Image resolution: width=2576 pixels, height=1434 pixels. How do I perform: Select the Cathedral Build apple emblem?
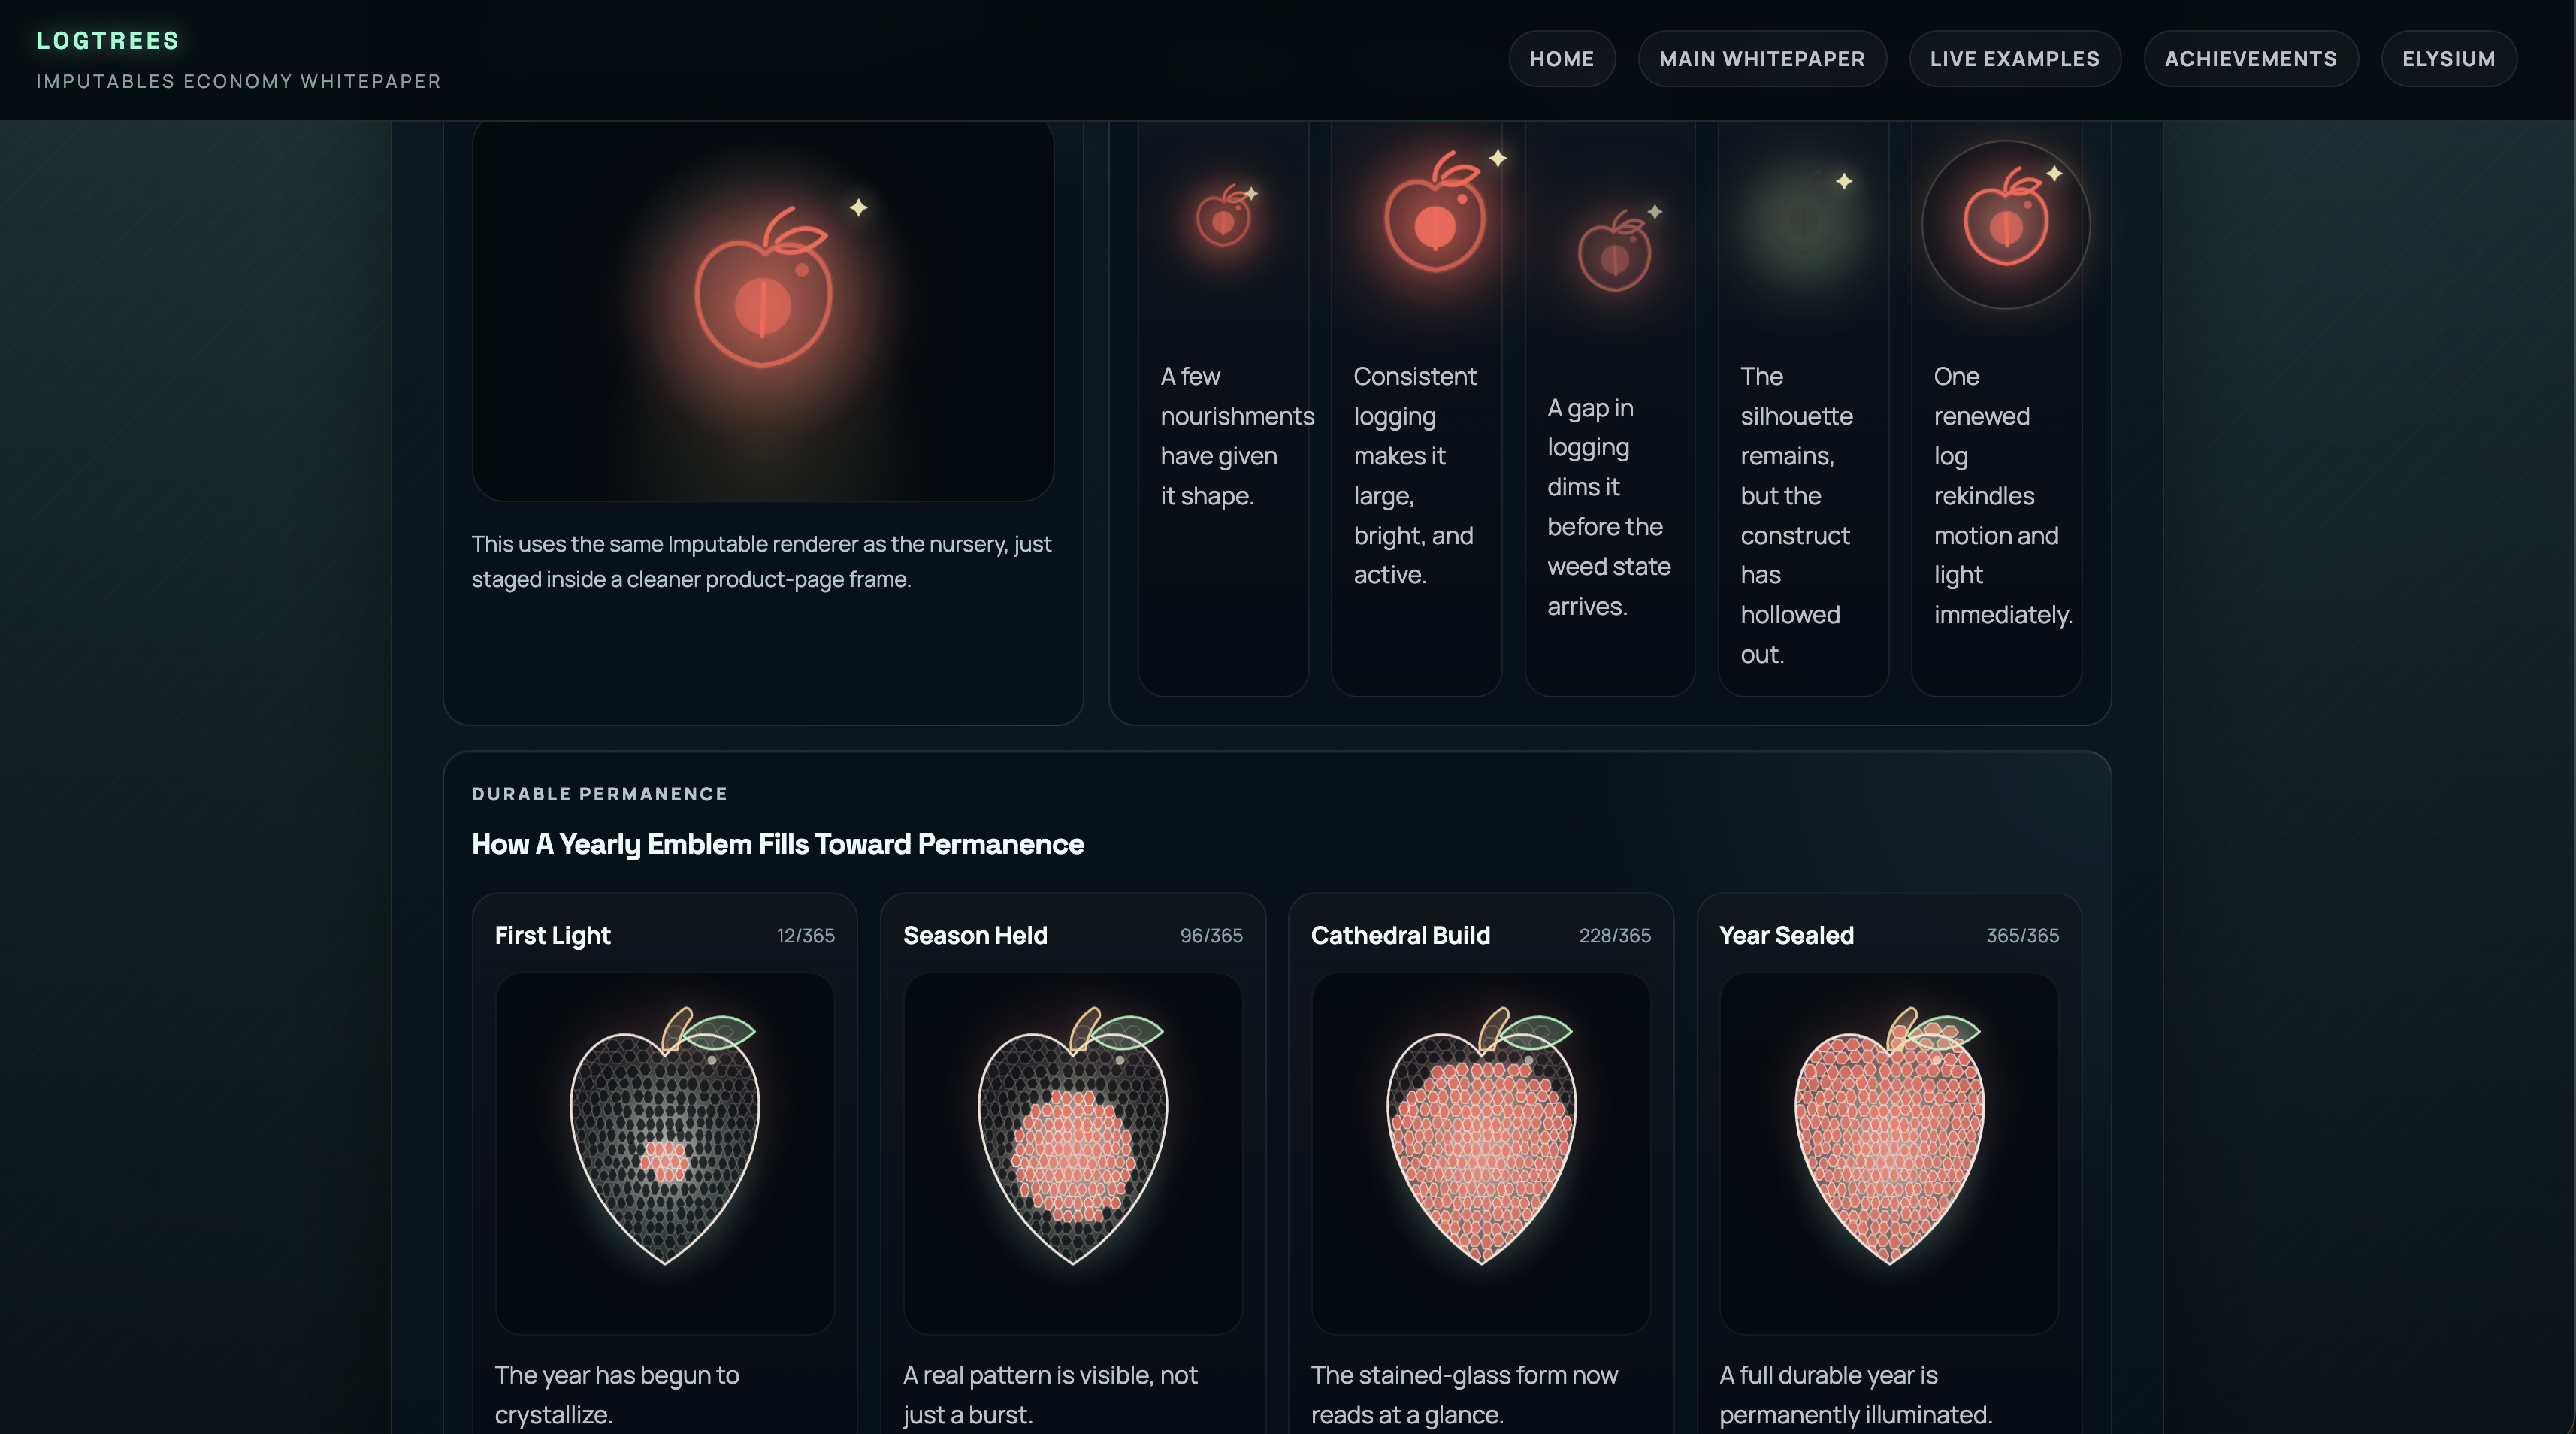tap(1481, 1136)
